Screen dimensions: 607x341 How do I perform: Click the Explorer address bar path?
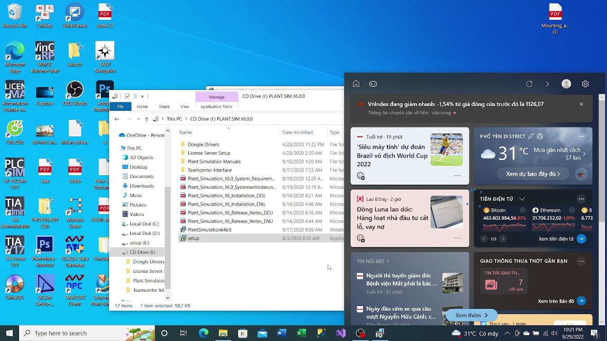pos(249,119)
